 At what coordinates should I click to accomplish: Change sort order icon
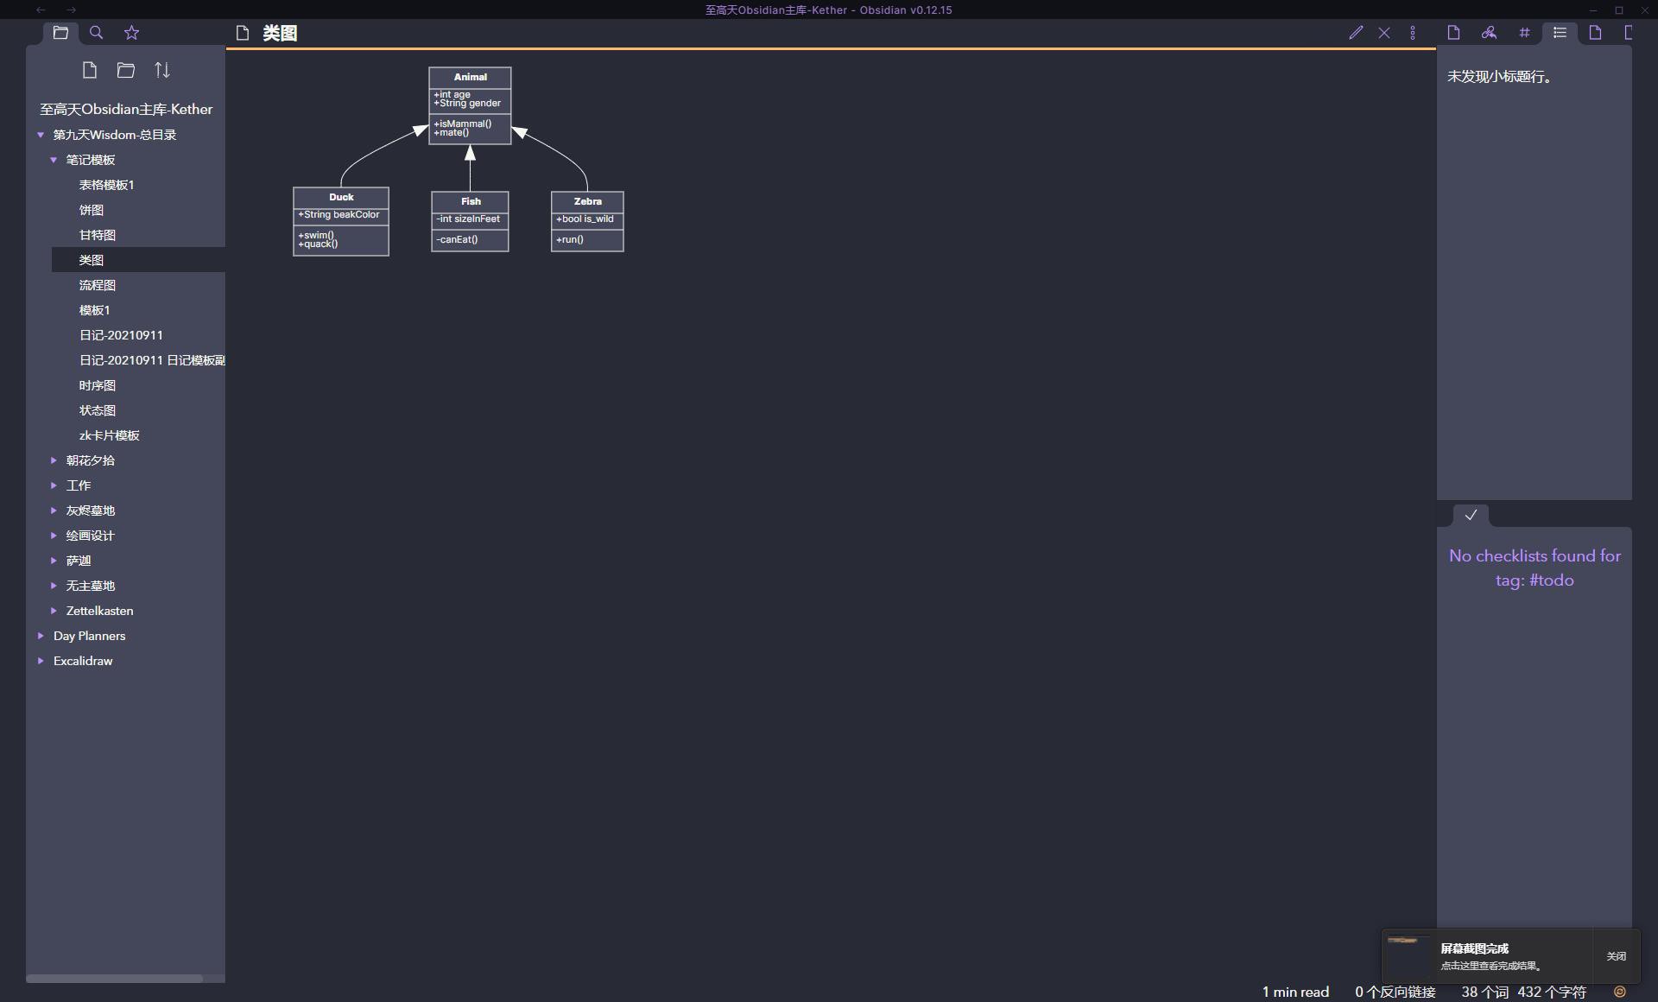click(x=162, y=70)
